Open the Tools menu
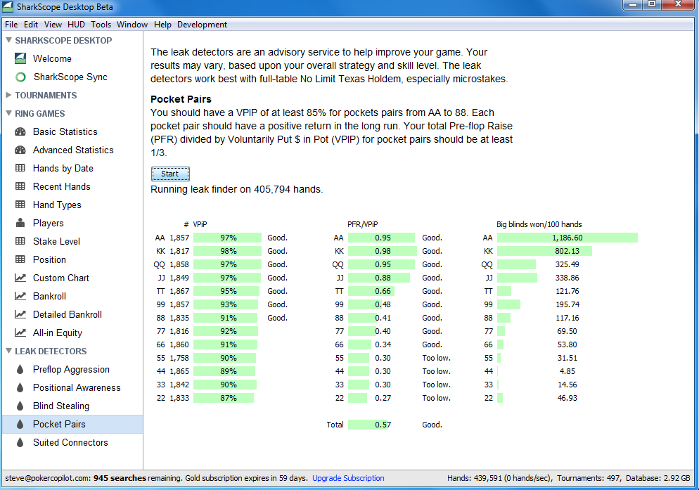The width and height of the screenshot is (699, 490). click(101, 25)
